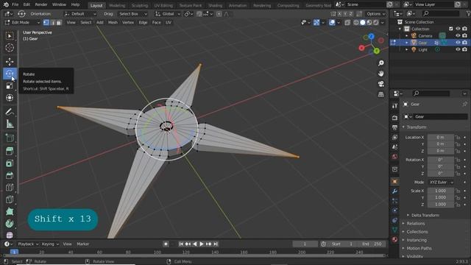Screen dimensions: 471x265
Task: Hide the Gear object in viewport
Action: pyautogui.click(x=458, y=43)
